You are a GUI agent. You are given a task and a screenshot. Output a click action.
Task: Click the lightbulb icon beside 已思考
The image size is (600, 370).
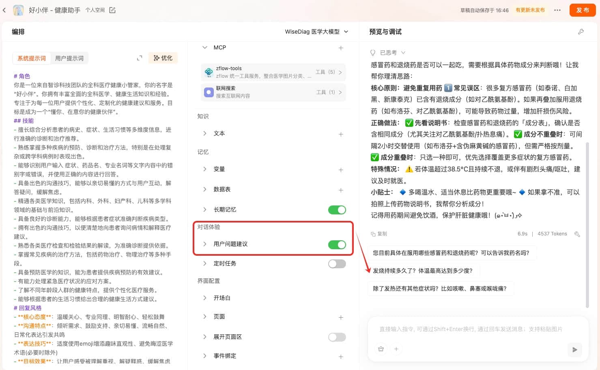tap(373, 53)
